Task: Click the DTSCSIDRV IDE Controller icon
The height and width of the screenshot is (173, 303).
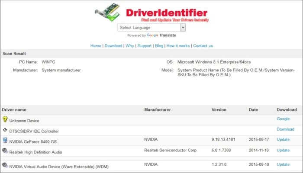Action: tap(5, 130)
